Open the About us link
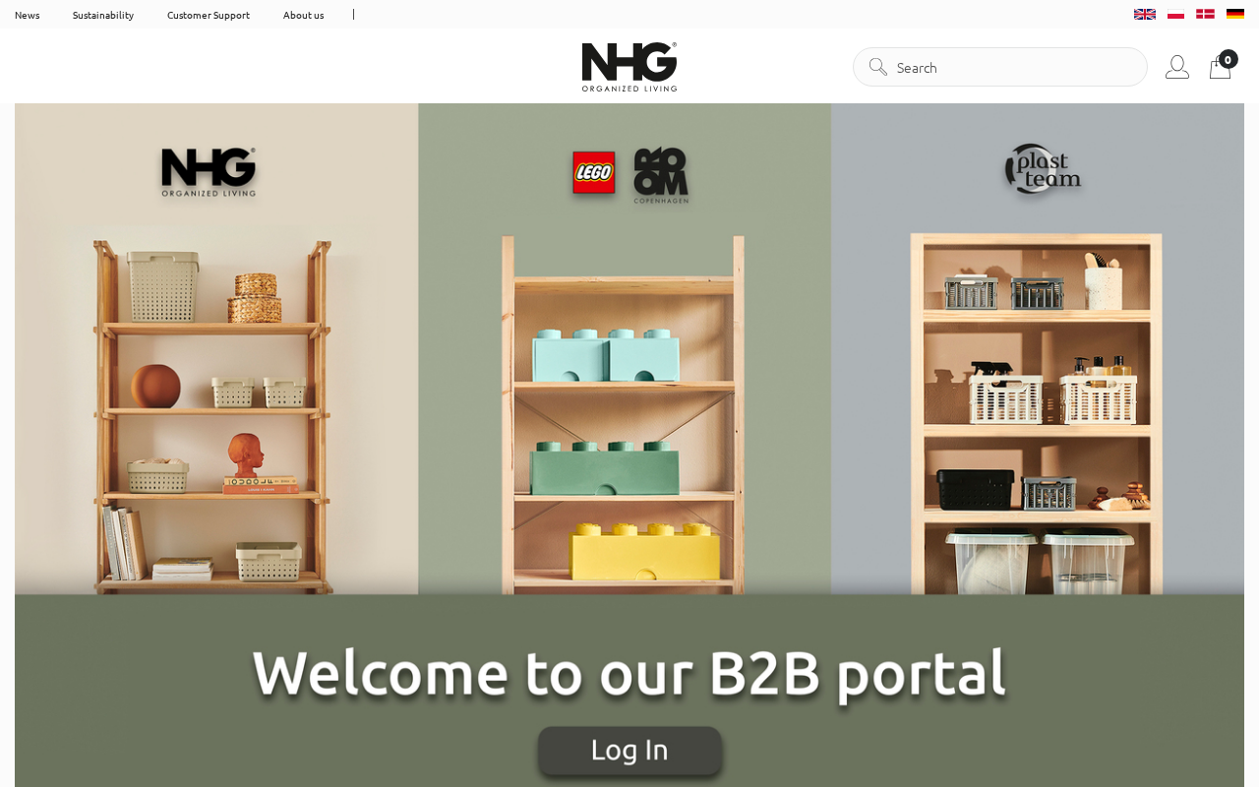The width and height of the screenshot is (1259, 787). coord(304,15)
